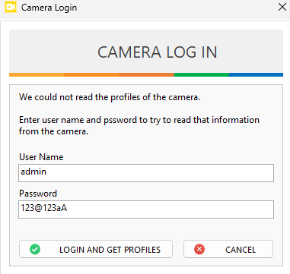Screen dimensions: 290x274
Task: Click the Camera Login window title text
Action: coord(49,8)
